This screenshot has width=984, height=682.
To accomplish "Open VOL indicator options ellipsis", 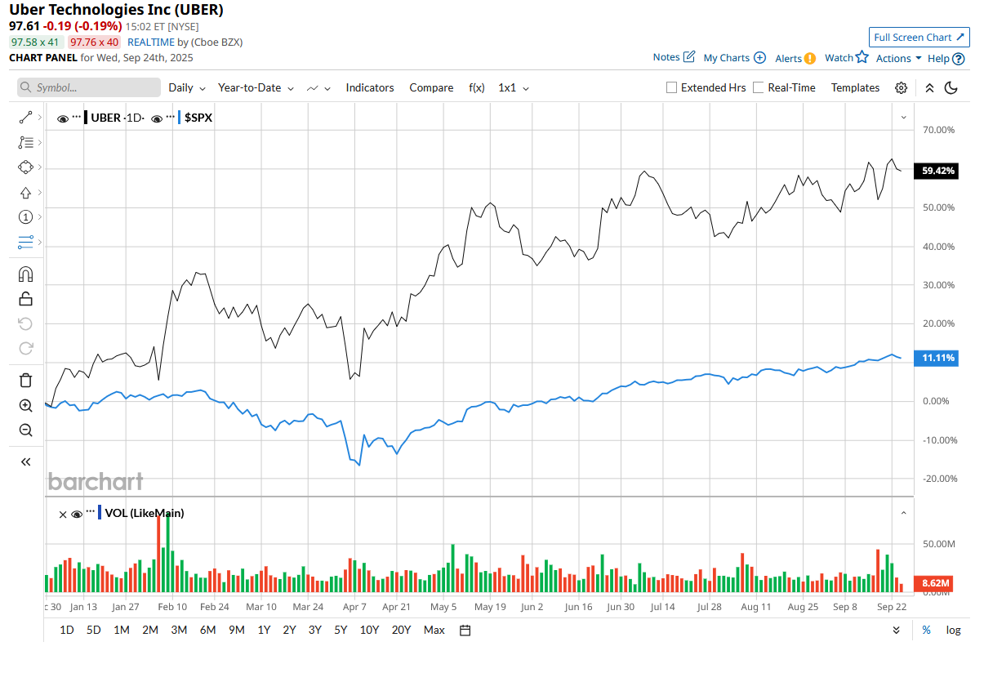I will (x=91, y=513).
